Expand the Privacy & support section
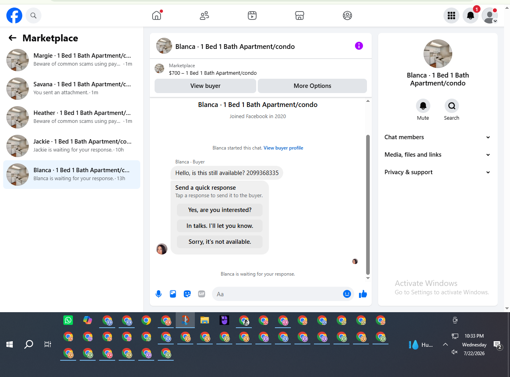Viewport: 510px width, 377px height. pyautogui.click(x=437, y=172)
